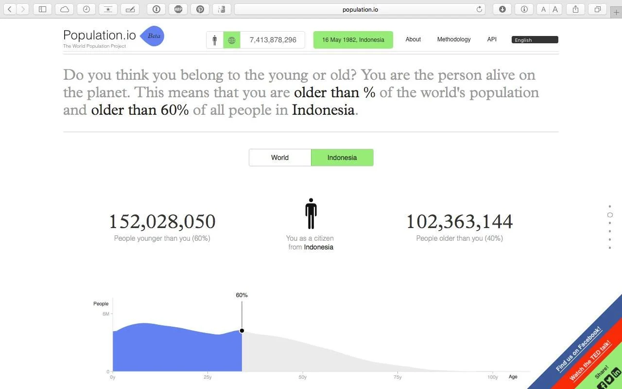Viewport: 622px width, 389px height.
Task: Click the green globe icon
Action: pyautogui.click(x=232, y=40)
